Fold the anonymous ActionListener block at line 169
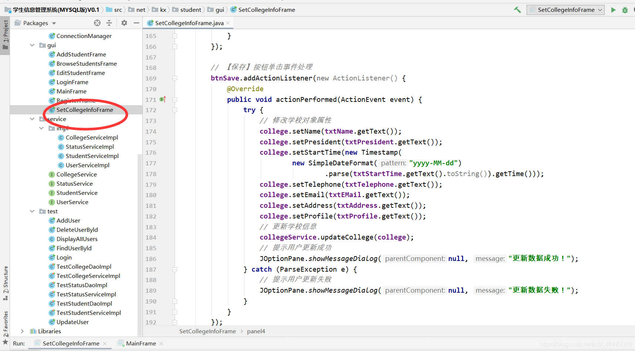This screenshot has height=351, width=635. click(175, 78)
